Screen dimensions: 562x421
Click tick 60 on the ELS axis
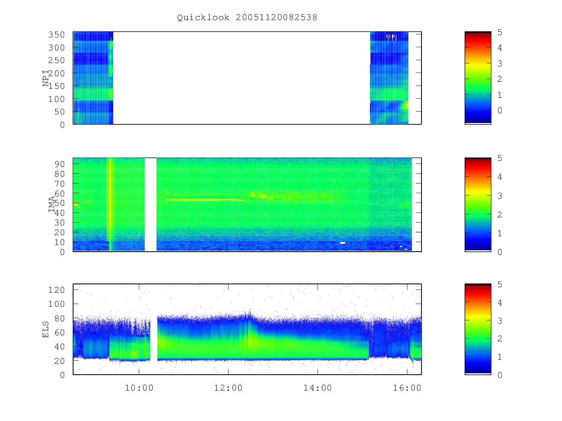(60, 333)
